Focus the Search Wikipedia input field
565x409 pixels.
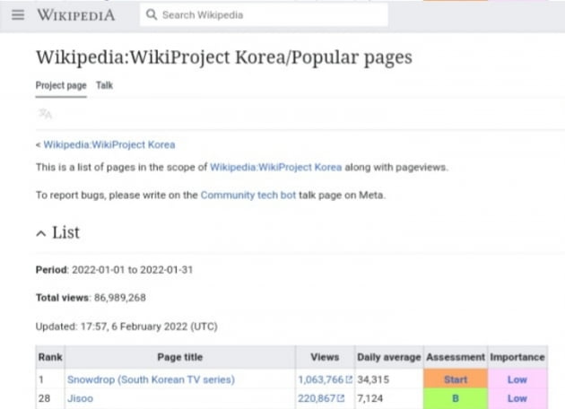pos(264,15)
